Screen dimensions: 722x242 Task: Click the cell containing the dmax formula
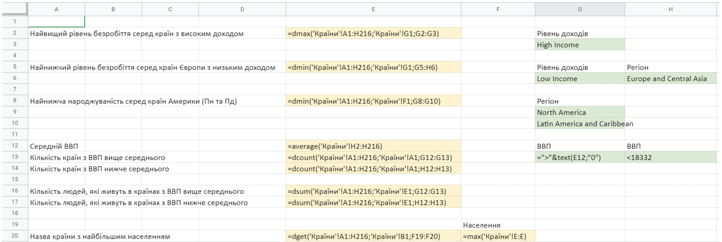[x=373, y=33]
